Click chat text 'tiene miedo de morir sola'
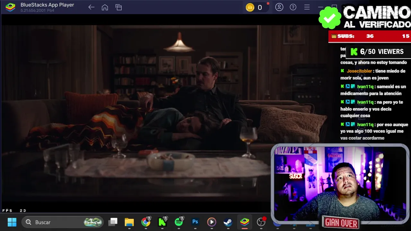The height and width of the screenshot is (231, 411). (373, 74)
